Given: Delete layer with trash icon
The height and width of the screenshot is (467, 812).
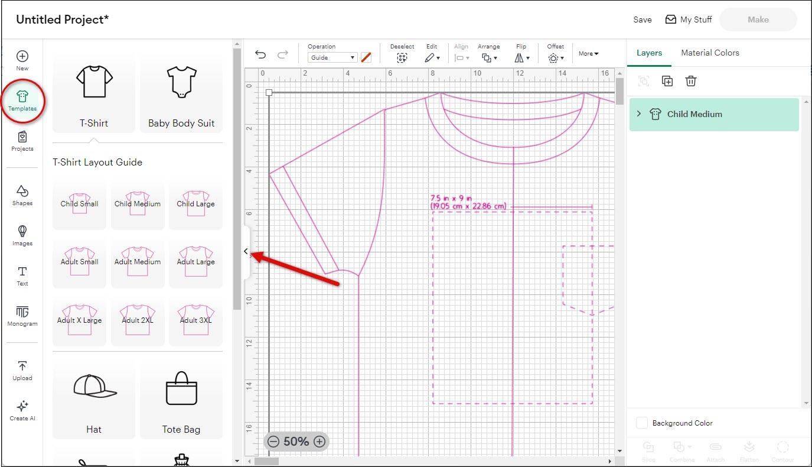Looking at the screenshot, I should click(x=691, y=81).
